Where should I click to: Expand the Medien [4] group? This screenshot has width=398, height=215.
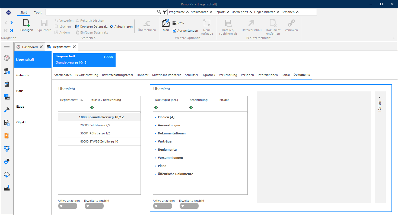coord(155,117)
